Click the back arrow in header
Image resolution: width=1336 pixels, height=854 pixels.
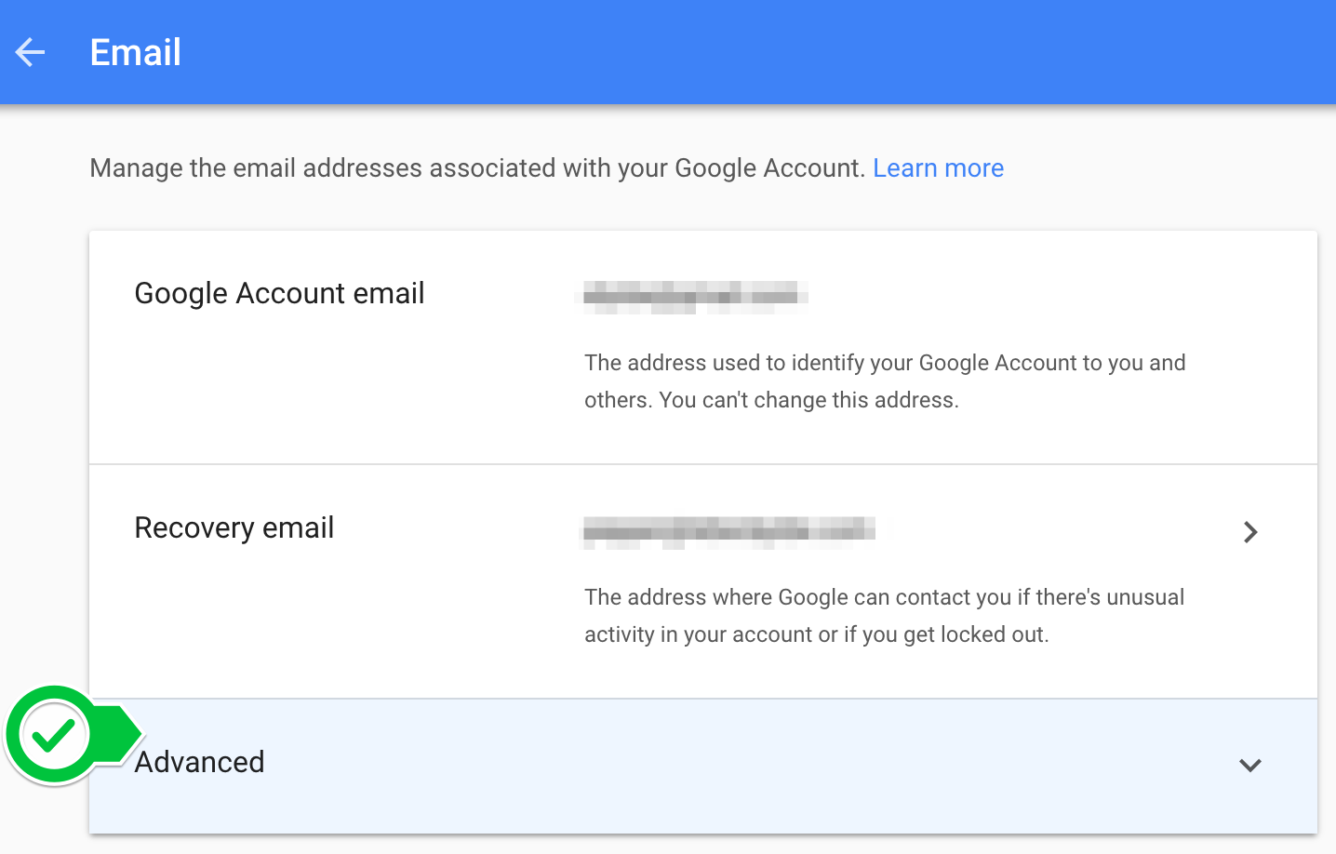coord(31,52)
